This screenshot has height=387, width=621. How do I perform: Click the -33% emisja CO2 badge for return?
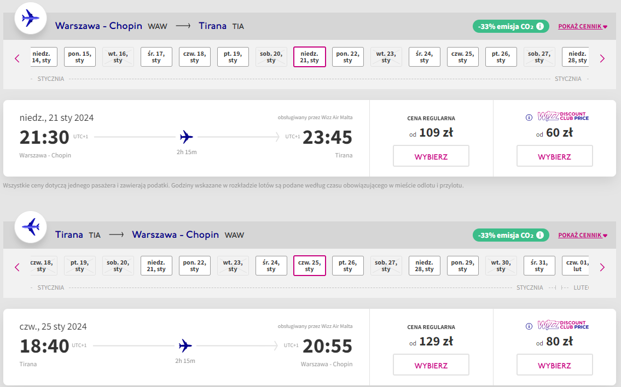[511, 236]
